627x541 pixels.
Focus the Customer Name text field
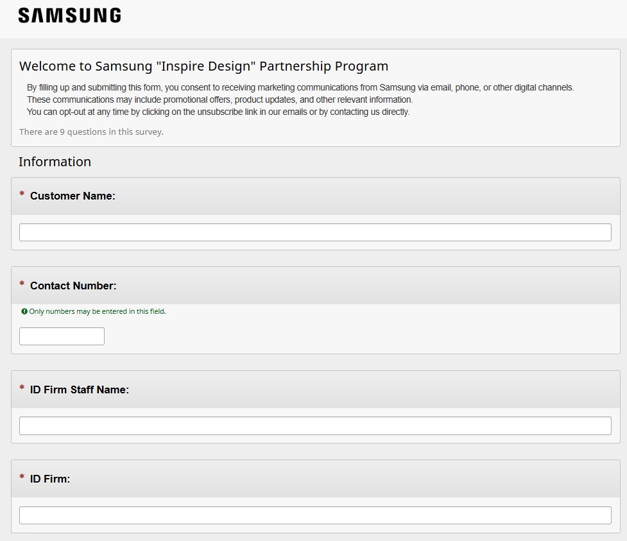[x=315, y=232]
